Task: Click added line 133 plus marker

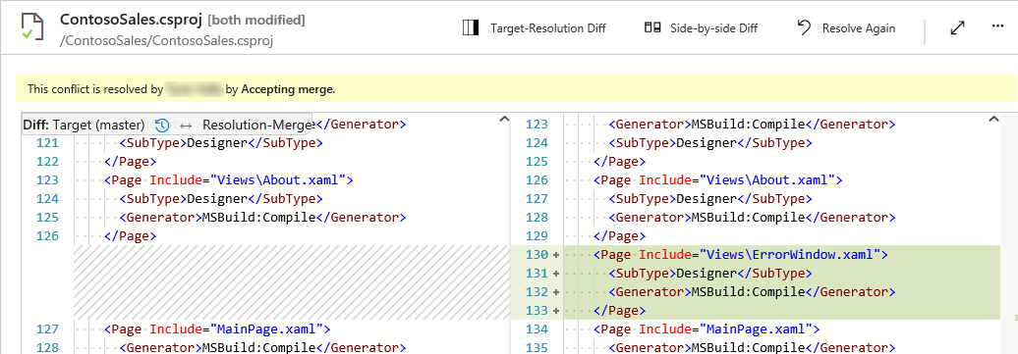Action: [x=556, y=311]
